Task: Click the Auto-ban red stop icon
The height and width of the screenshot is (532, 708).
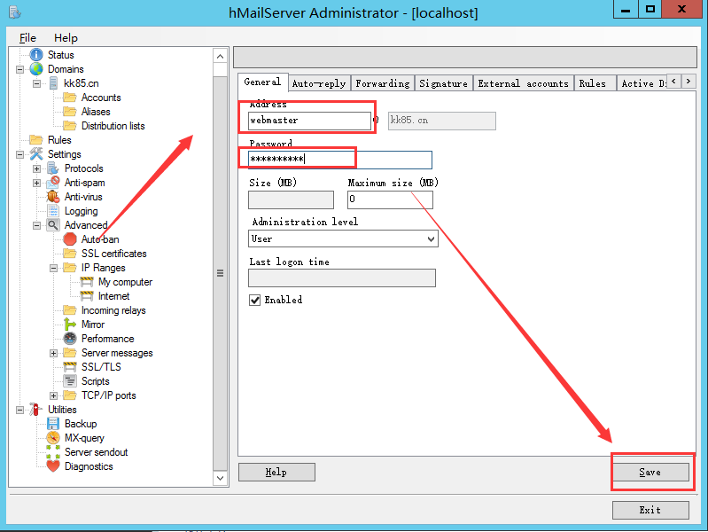Action: 69,239
